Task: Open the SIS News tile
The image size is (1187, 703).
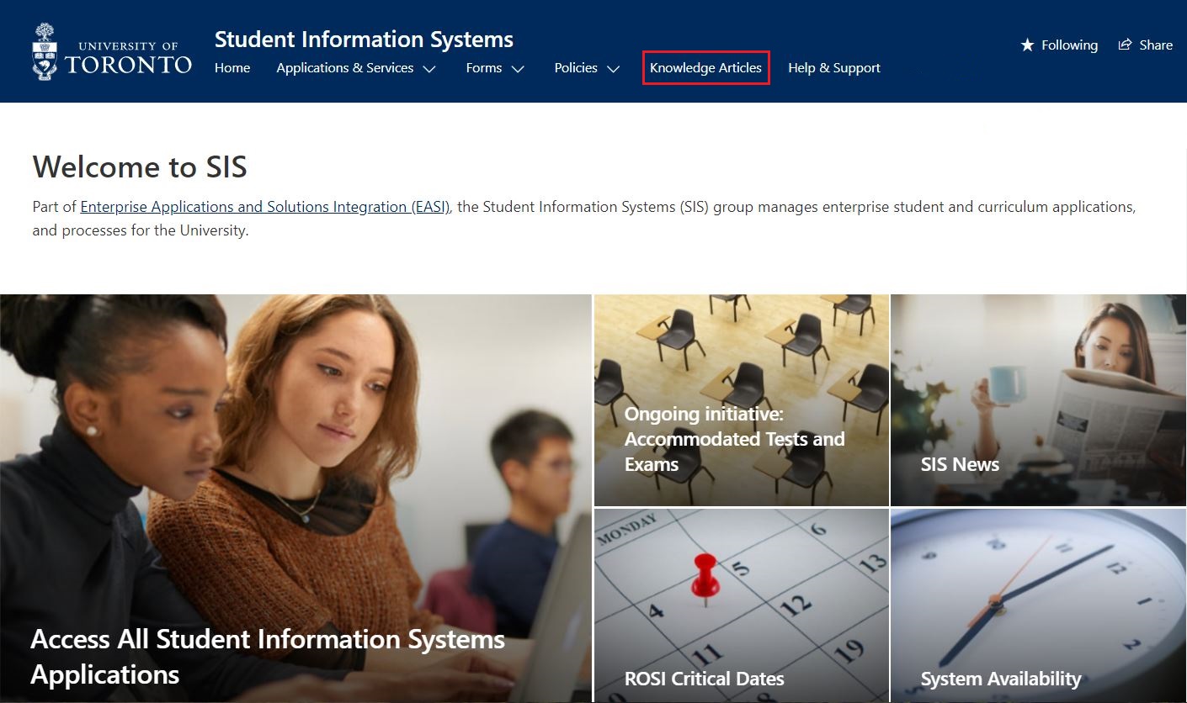Action: (x=1038, y=400)
